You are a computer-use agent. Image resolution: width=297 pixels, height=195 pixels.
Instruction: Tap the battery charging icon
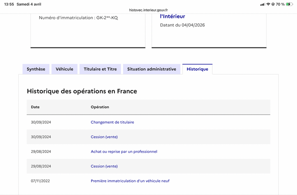tap(289, 4)
